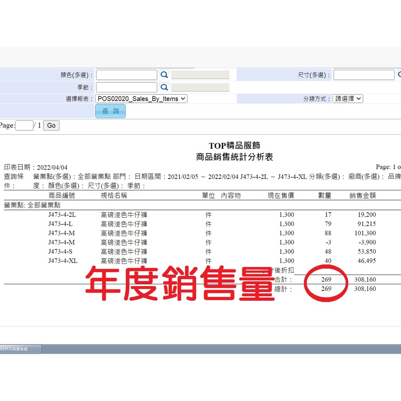401x401 pixels.
Task: Click into the 尺寸(多選) input box
Action: (x=364, y=75)
